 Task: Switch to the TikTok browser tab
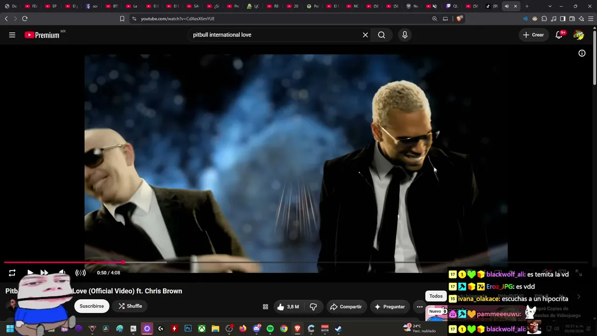pyautogui.click(x=492, y=7)
